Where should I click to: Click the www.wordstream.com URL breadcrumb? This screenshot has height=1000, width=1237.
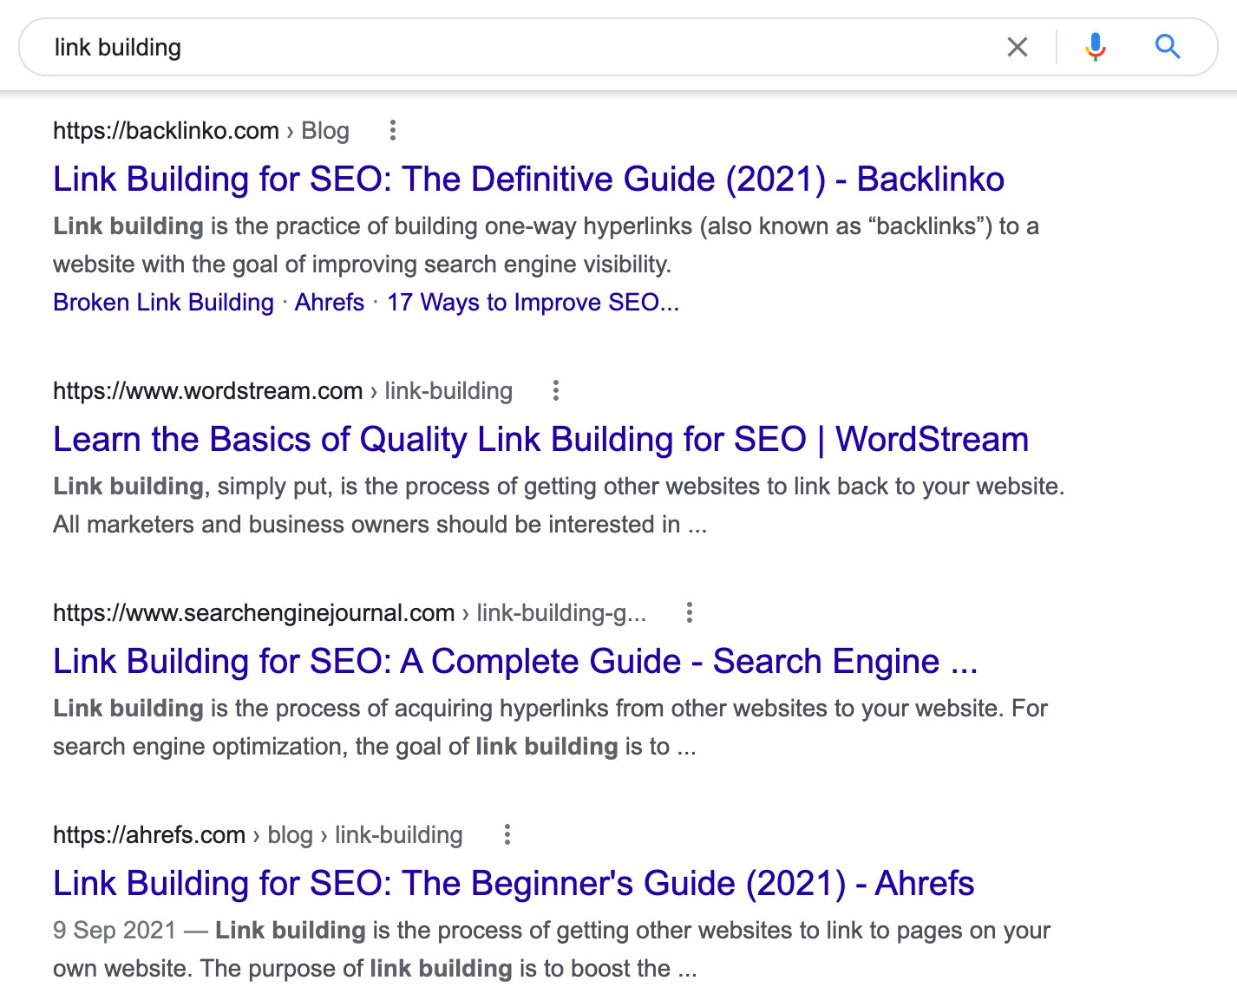point(282,391)
